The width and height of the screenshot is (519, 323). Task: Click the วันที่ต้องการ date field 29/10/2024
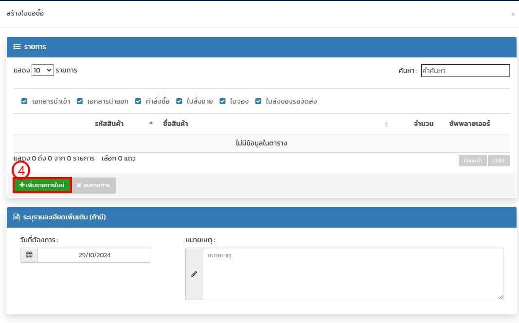[x=94, y=255]
